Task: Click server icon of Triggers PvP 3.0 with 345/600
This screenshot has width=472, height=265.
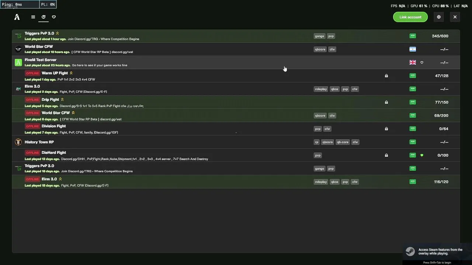Action: [x=18, y=36]
